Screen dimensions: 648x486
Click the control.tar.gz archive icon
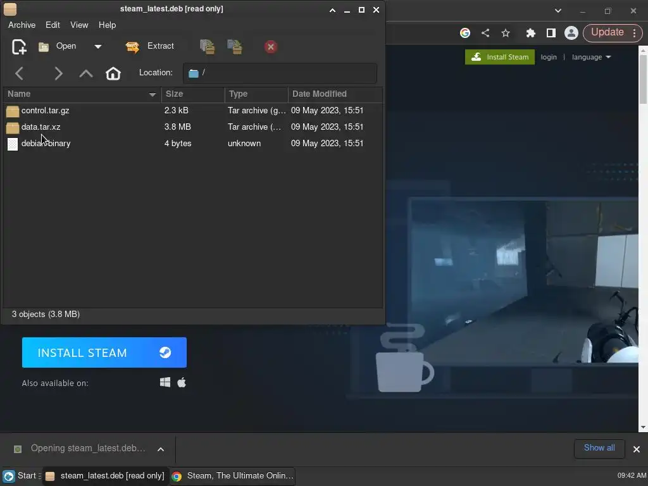tap(13, 111)
